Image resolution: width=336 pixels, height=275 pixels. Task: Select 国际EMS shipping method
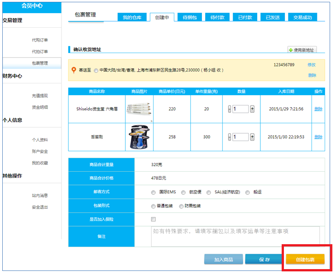[x=153, y=193]
